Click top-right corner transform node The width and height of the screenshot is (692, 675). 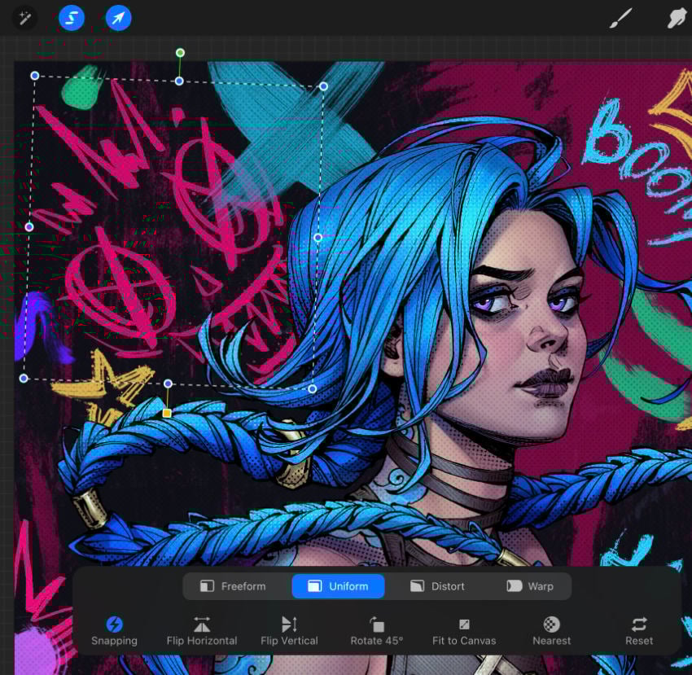pos(323,86)
